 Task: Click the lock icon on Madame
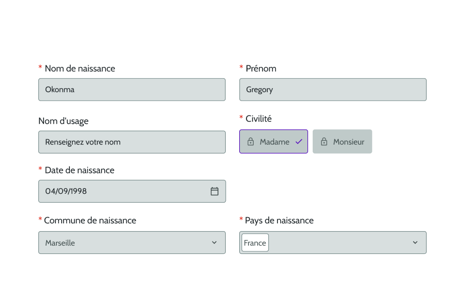251,141
